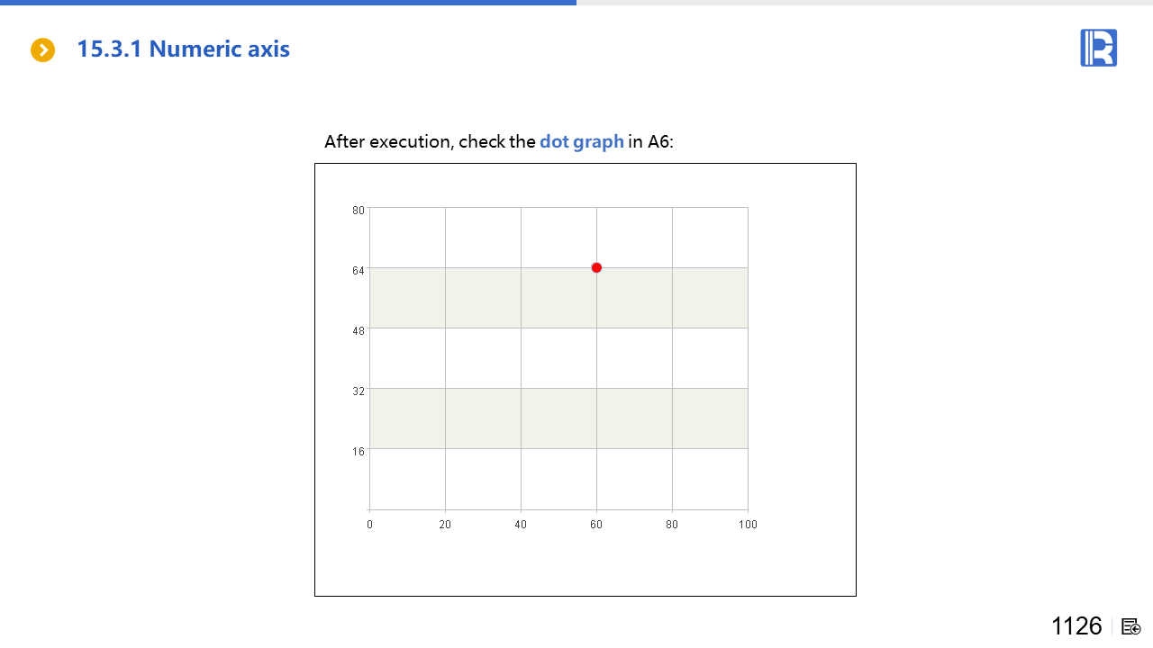The width and height of the screenshot is (1153, 648).
Task: Click the x-axis label 100
Action: 748,525
